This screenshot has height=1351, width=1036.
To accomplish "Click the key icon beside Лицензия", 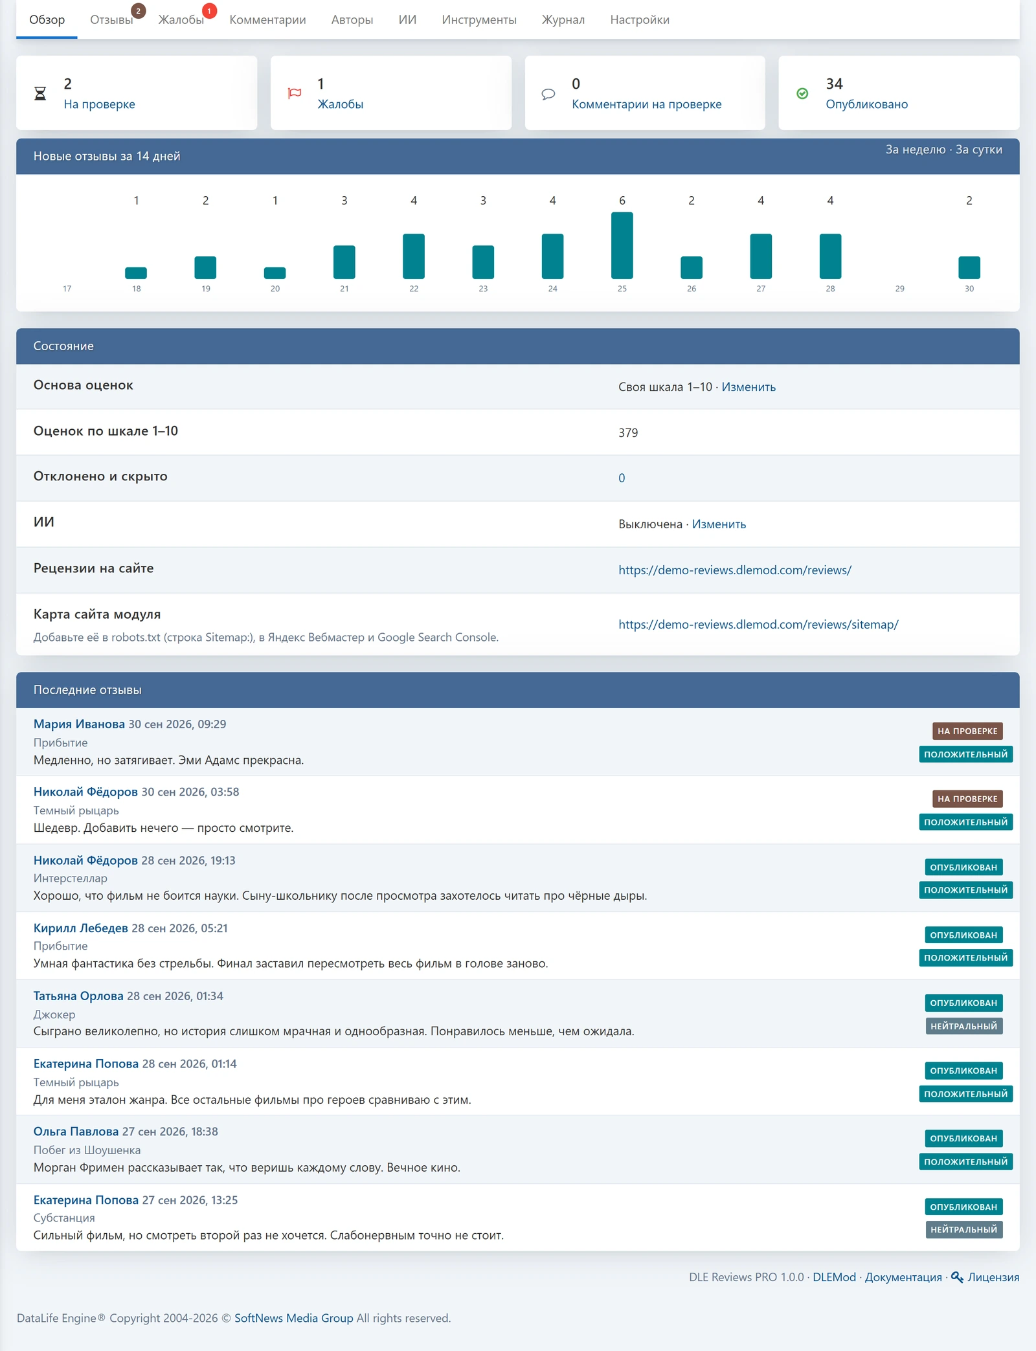I will [x=957, y=1277].
